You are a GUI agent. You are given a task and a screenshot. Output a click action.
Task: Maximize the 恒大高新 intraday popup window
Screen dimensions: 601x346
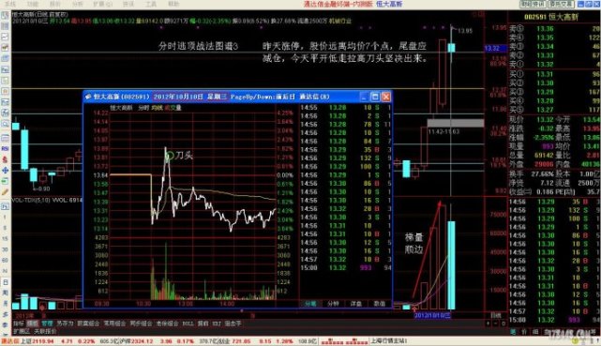pos(375,97)
